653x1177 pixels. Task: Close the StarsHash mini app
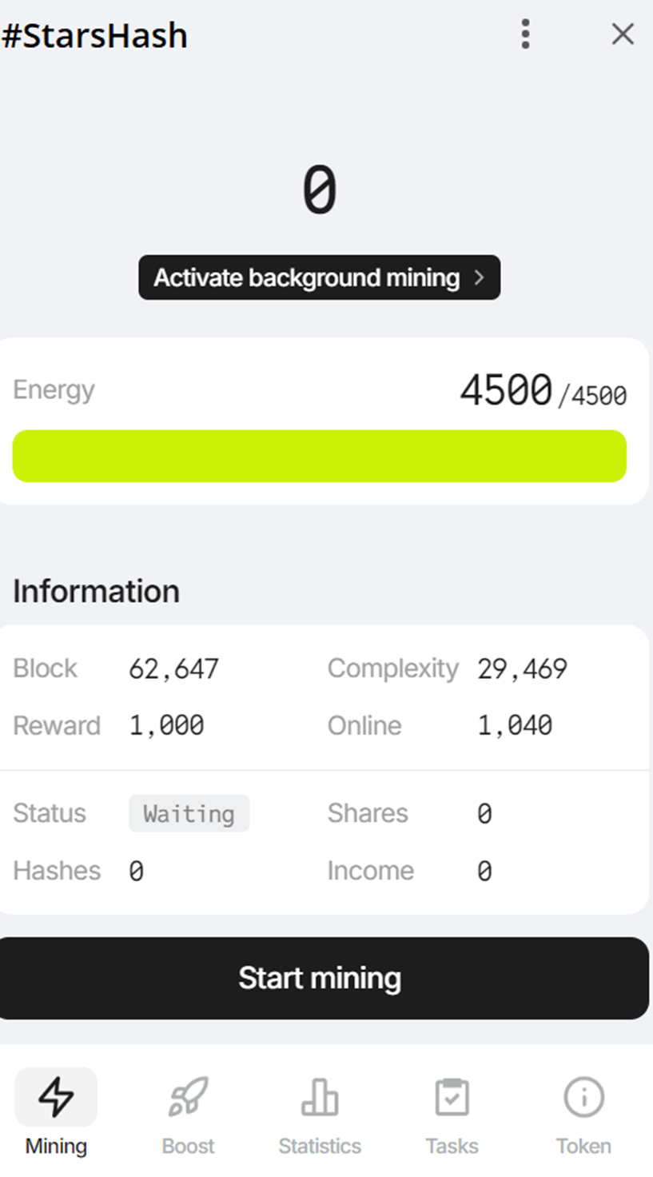[x=623, y=34]
